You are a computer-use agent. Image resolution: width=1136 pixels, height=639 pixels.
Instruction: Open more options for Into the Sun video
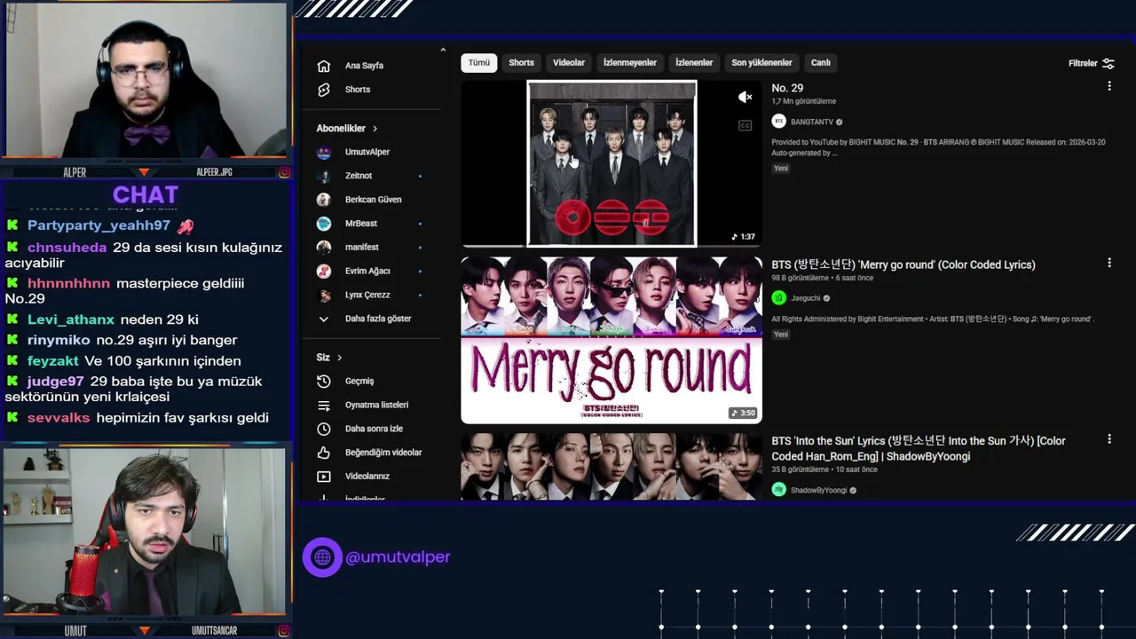tap(1109, 438)
